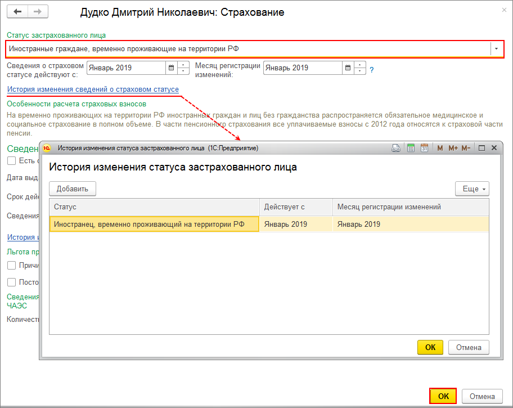Click the M memory button
The height and width of the screenshot is (408, 513).
coord(440,148)
